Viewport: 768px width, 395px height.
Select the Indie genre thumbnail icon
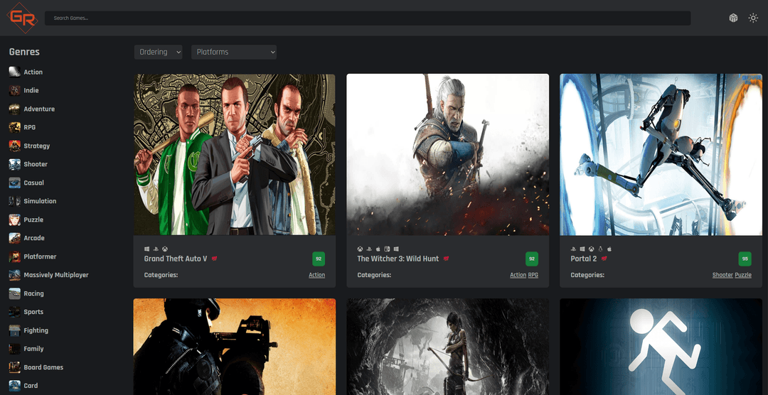(x=15, y=90)
